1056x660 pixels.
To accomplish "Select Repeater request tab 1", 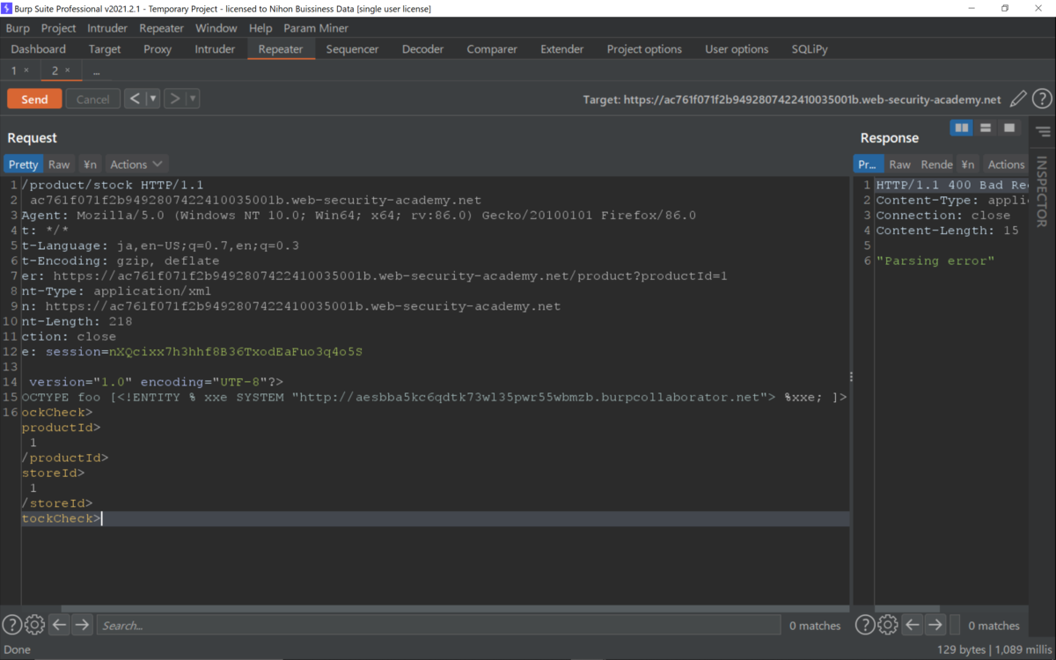I will pos(14,70).
